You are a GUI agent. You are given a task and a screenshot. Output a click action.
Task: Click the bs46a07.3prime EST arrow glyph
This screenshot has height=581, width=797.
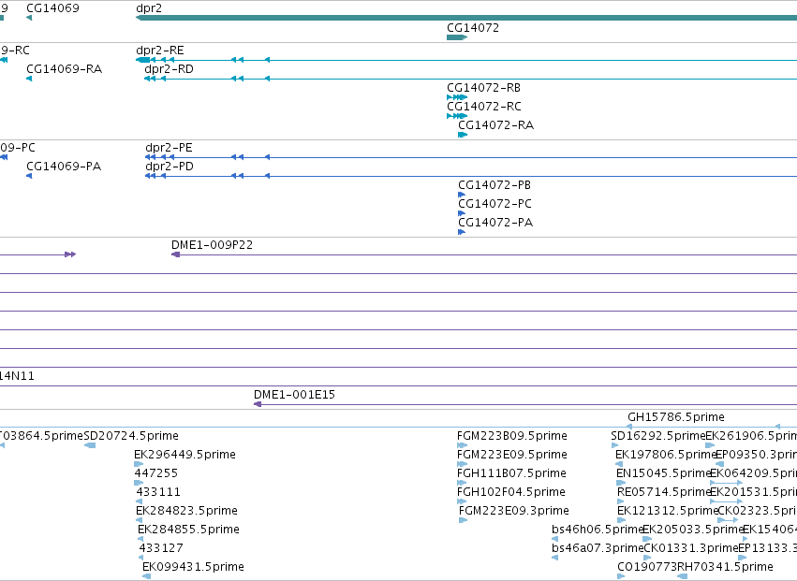pos(554,559)
